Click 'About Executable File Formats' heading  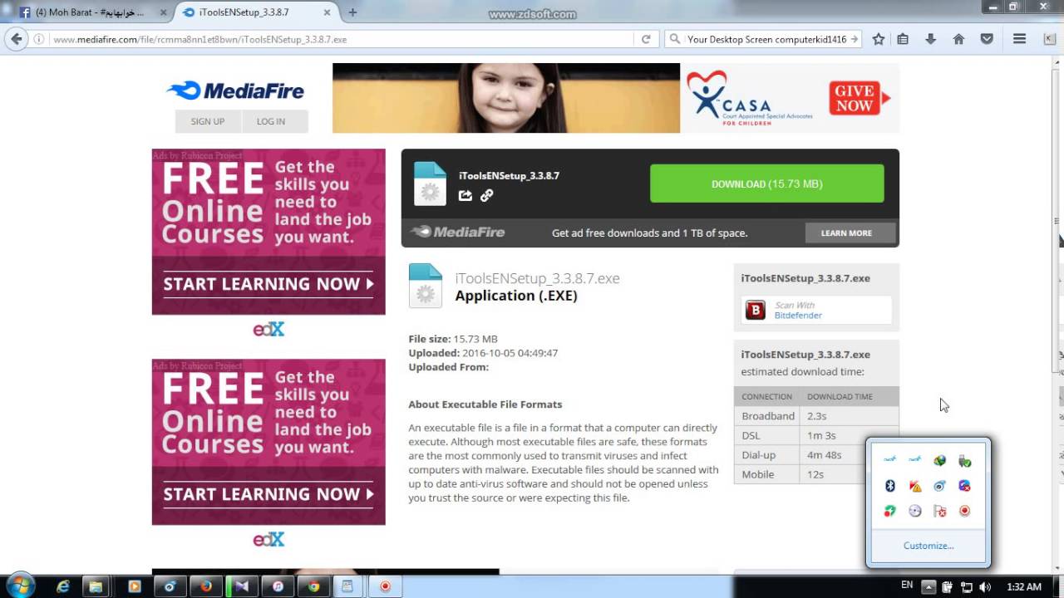coord(485,404)
